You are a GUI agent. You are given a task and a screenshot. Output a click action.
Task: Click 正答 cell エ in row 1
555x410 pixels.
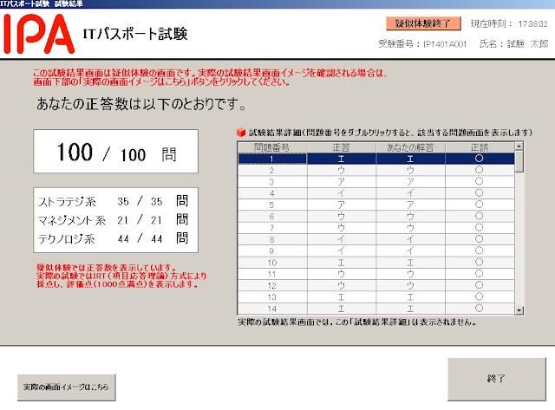tap(341, 159)
